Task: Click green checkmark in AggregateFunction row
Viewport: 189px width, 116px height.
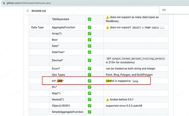Action: tap(90, 27)
